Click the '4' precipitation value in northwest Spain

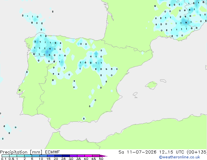coord(50,49)
